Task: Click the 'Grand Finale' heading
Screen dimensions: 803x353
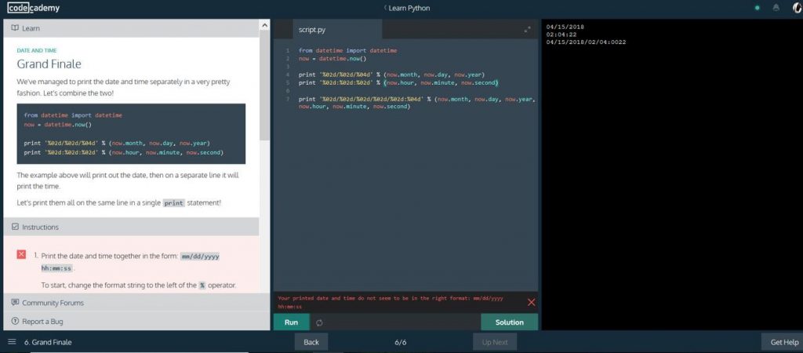Action: click(x=49, y=64)
